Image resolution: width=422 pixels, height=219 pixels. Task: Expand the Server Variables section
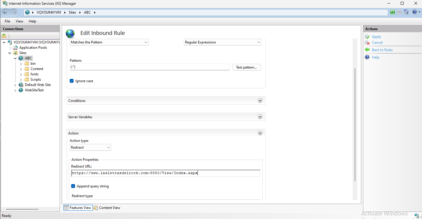tap(260, 117)
